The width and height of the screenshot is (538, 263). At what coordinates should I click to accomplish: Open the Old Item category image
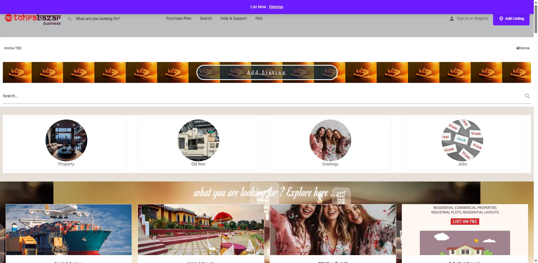point(198,140)
